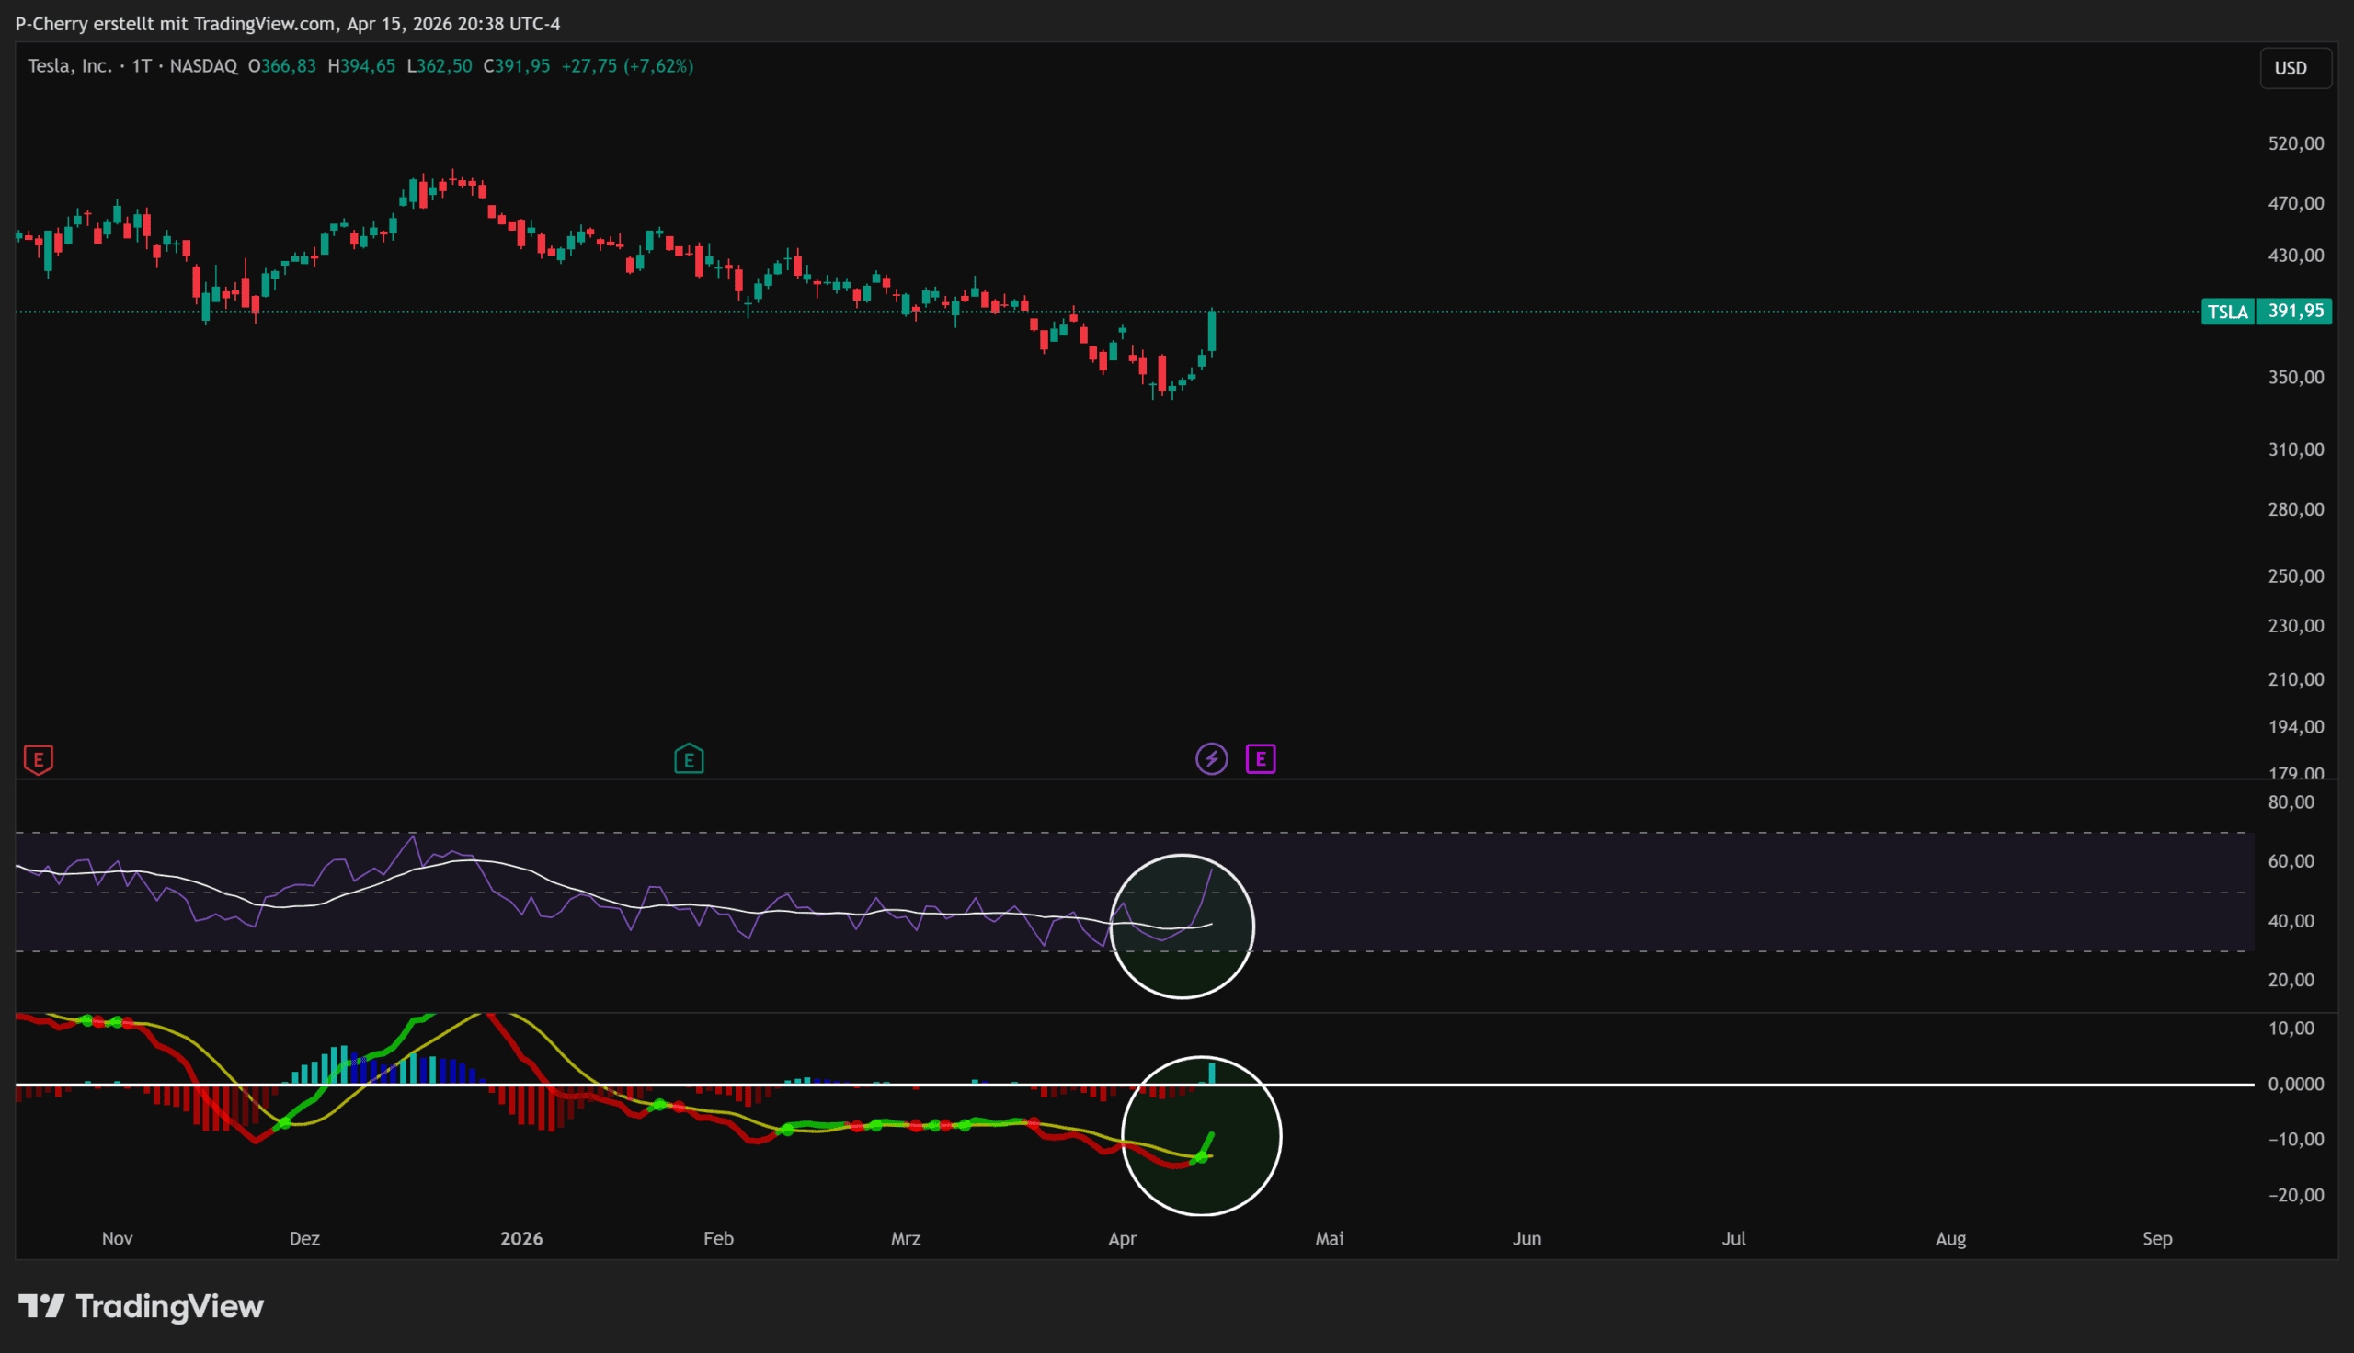Image resolution: width=2354 pixels, height=1353 pixels.
Task: Click the TradingView logo at the bottom
Action: pyautogui.click(x=142, y=1306)
